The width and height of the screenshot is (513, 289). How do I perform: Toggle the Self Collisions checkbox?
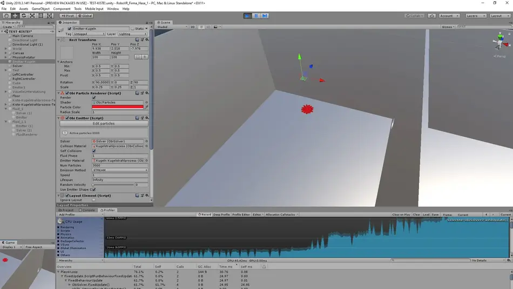point(94,151)
